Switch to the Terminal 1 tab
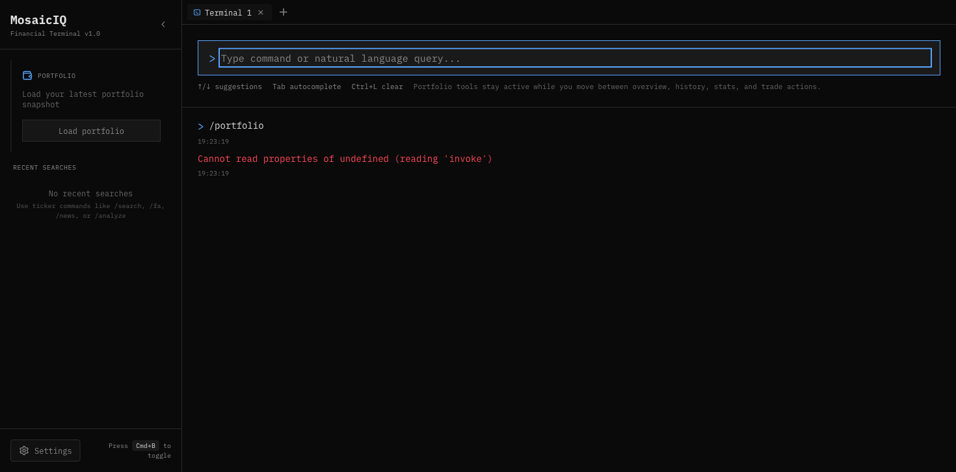 pos(228,12)
